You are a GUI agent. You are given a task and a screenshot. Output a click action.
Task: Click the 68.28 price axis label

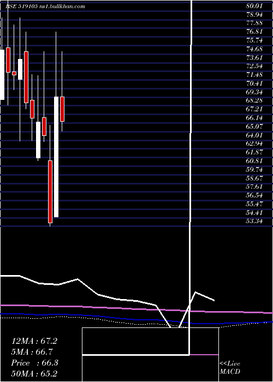(x=254, y=100)
